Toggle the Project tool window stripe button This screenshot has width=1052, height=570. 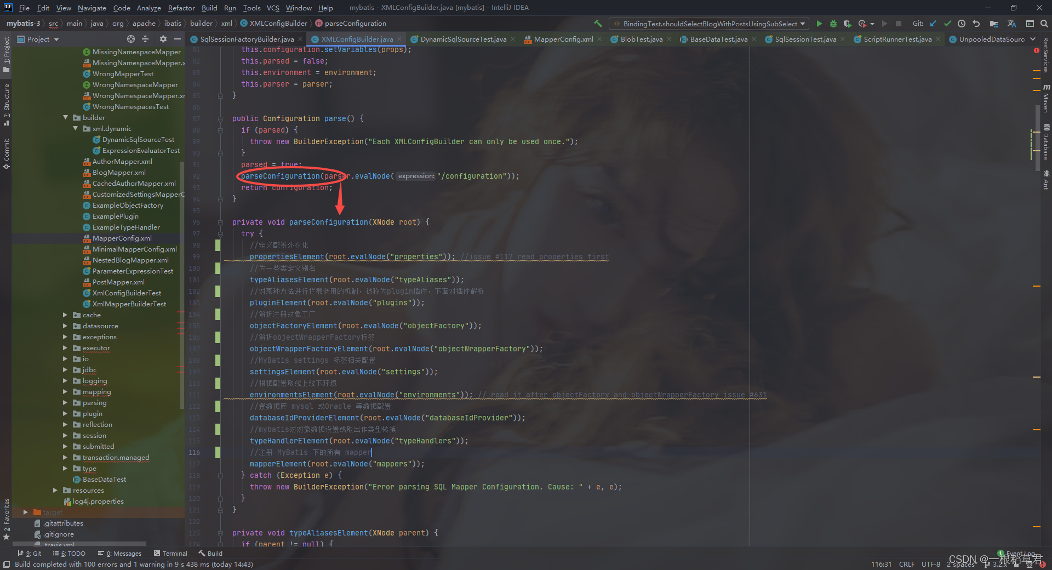click(x=7, y=55)
